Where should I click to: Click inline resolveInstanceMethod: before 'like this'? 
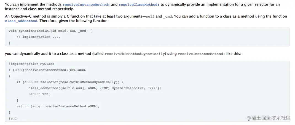point(201,54)
